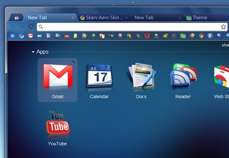Select the pinned calendar tab

[x=17, y=18]
